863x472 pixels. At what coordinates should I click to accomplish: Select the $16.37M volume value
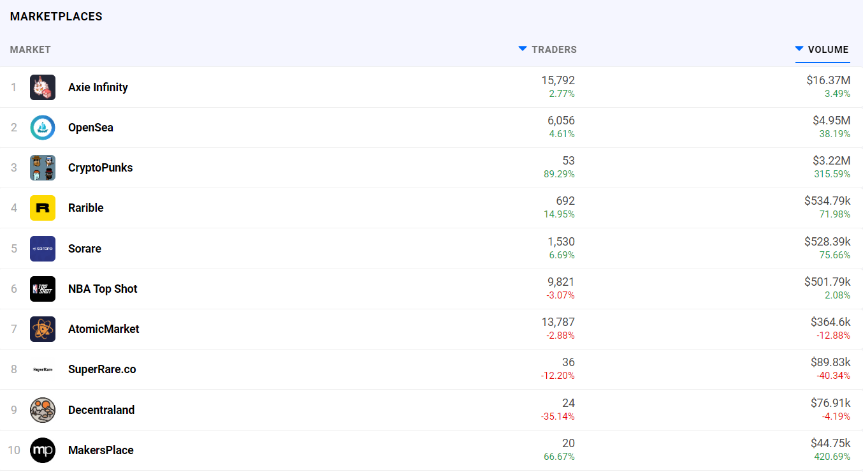point(828,80)
